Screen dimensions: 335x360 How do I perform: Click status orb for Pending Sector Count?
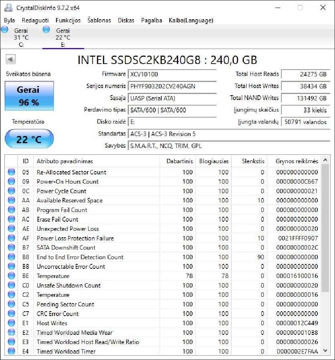pos(11,304)
